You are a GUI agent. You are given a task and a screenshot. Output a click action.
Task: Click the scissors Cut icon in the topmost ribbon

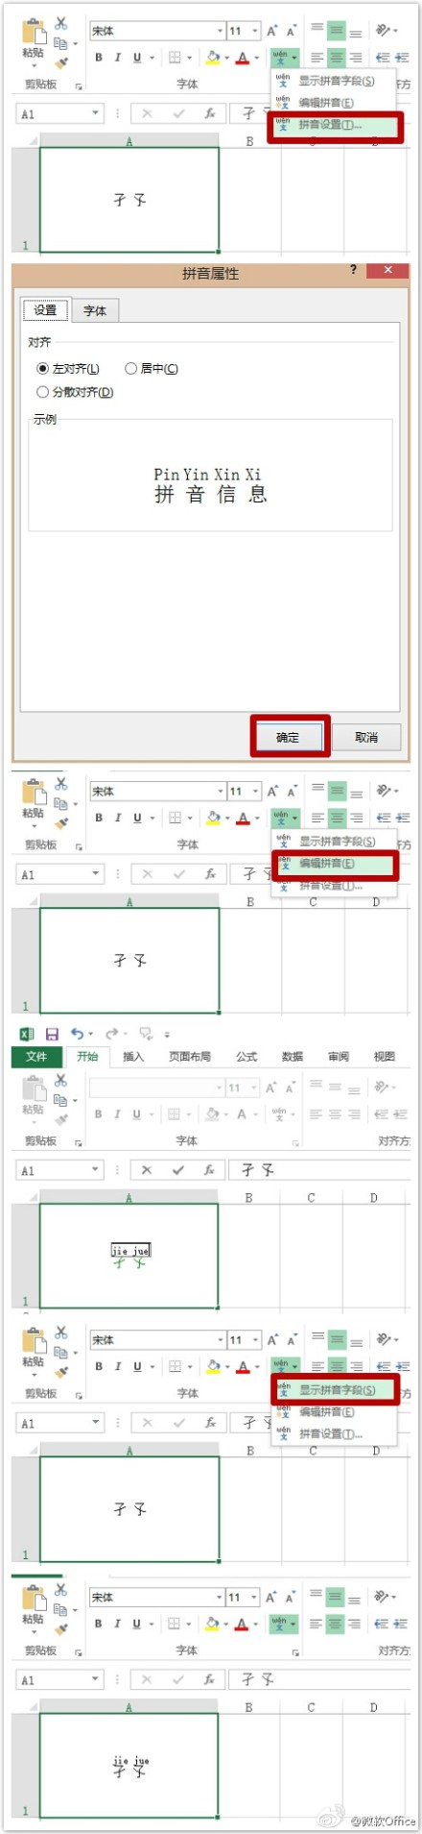pos(61,23)
